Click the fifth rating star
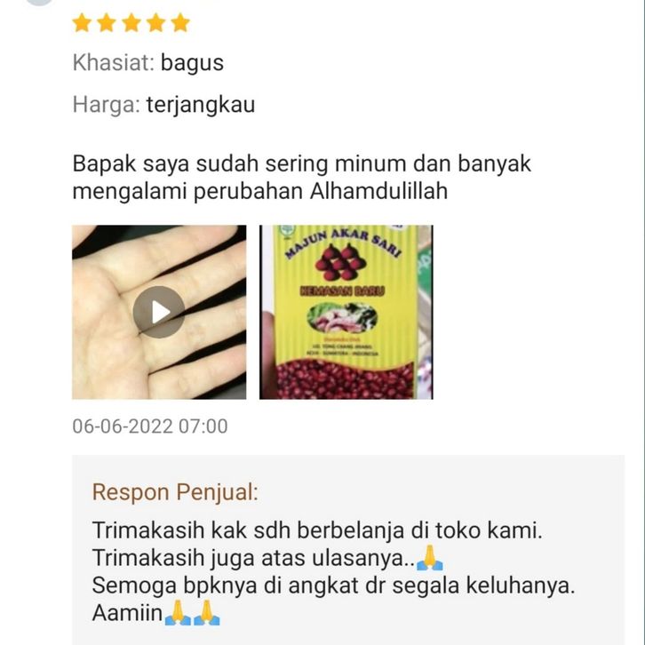This screenshot has height=645, width=645. 180,22
